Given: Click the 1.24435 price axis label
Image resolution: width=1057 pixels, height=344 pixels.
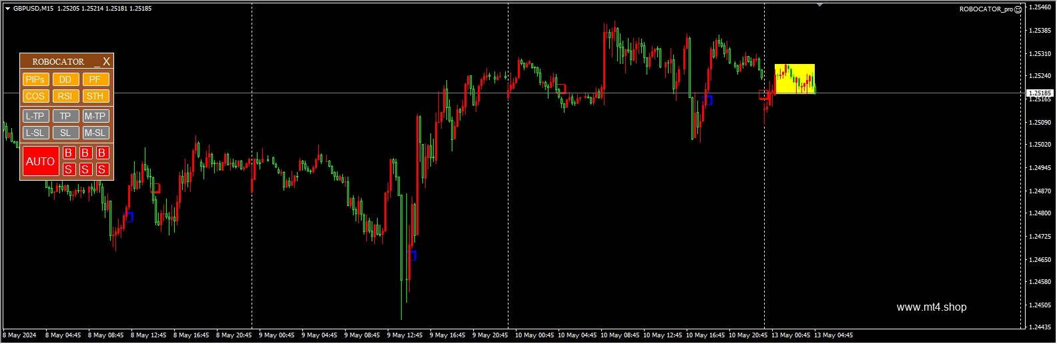Looking at the screenshot, I should [x=1040, y=327].
